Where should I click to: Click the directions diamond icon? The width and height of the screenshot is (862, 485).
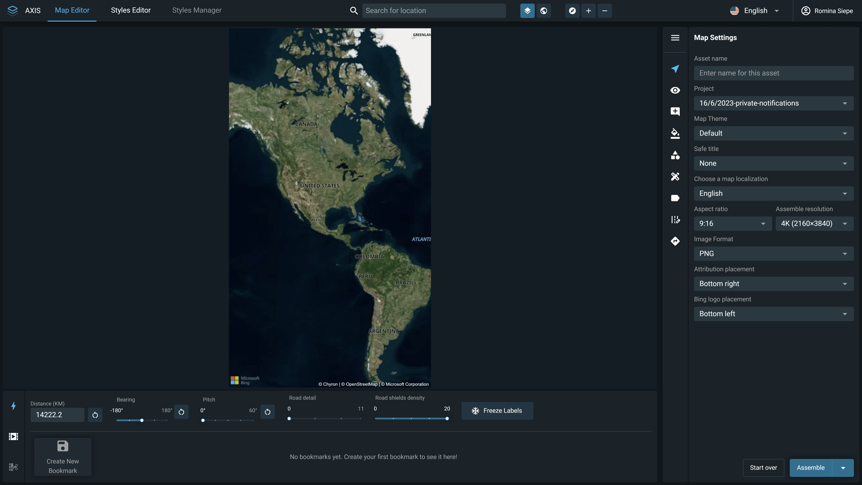click(675, 241)
